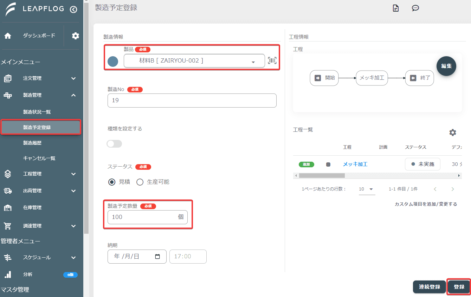Open 在庫管理 menu item
Viewport: 471px width, 297px height.
coord(32,208)
